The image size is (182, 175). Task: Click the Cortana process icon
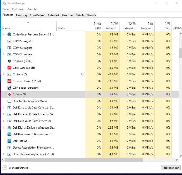tap(10, 74)
